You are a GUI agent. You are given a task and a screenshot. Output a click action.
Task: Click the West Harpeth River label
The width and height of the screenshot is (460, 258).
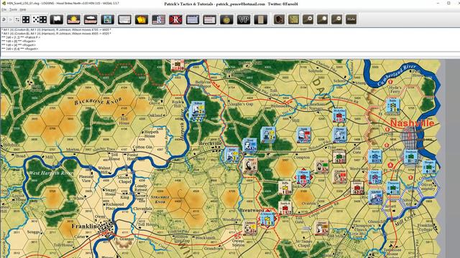(x=51, y=173)
